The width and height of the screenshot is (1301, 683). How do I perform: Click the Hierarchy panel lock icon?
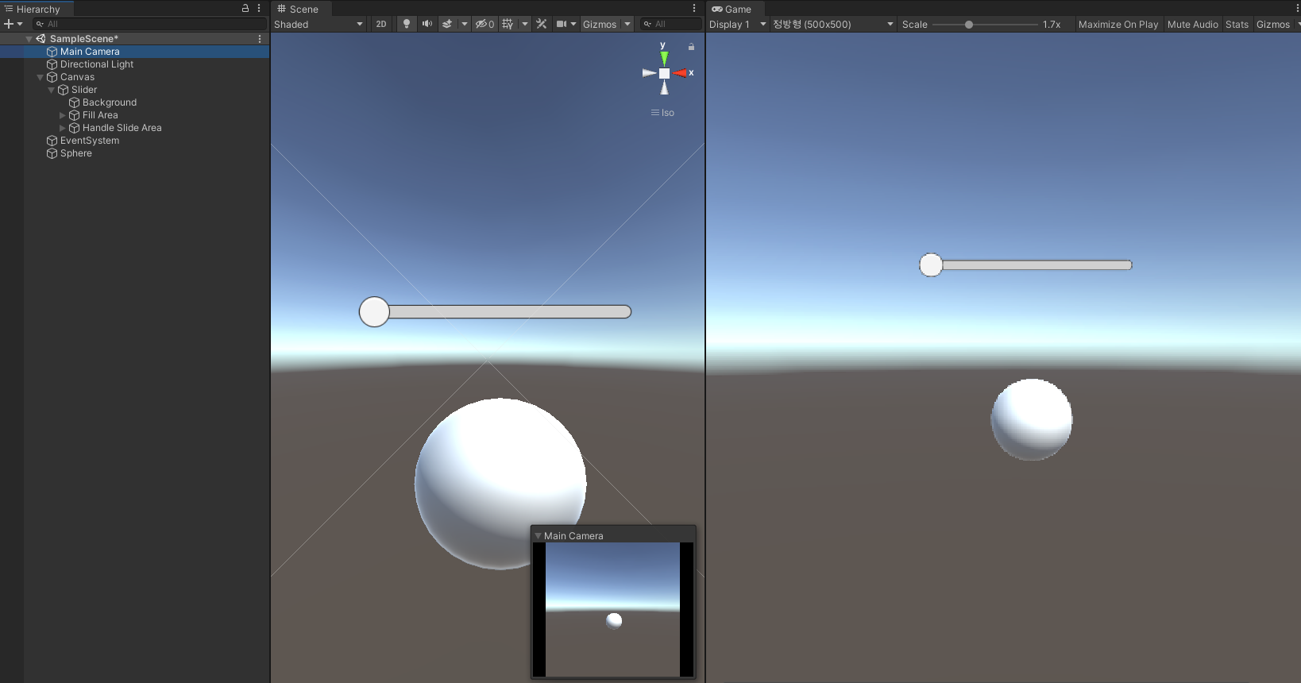click(245, 8)
